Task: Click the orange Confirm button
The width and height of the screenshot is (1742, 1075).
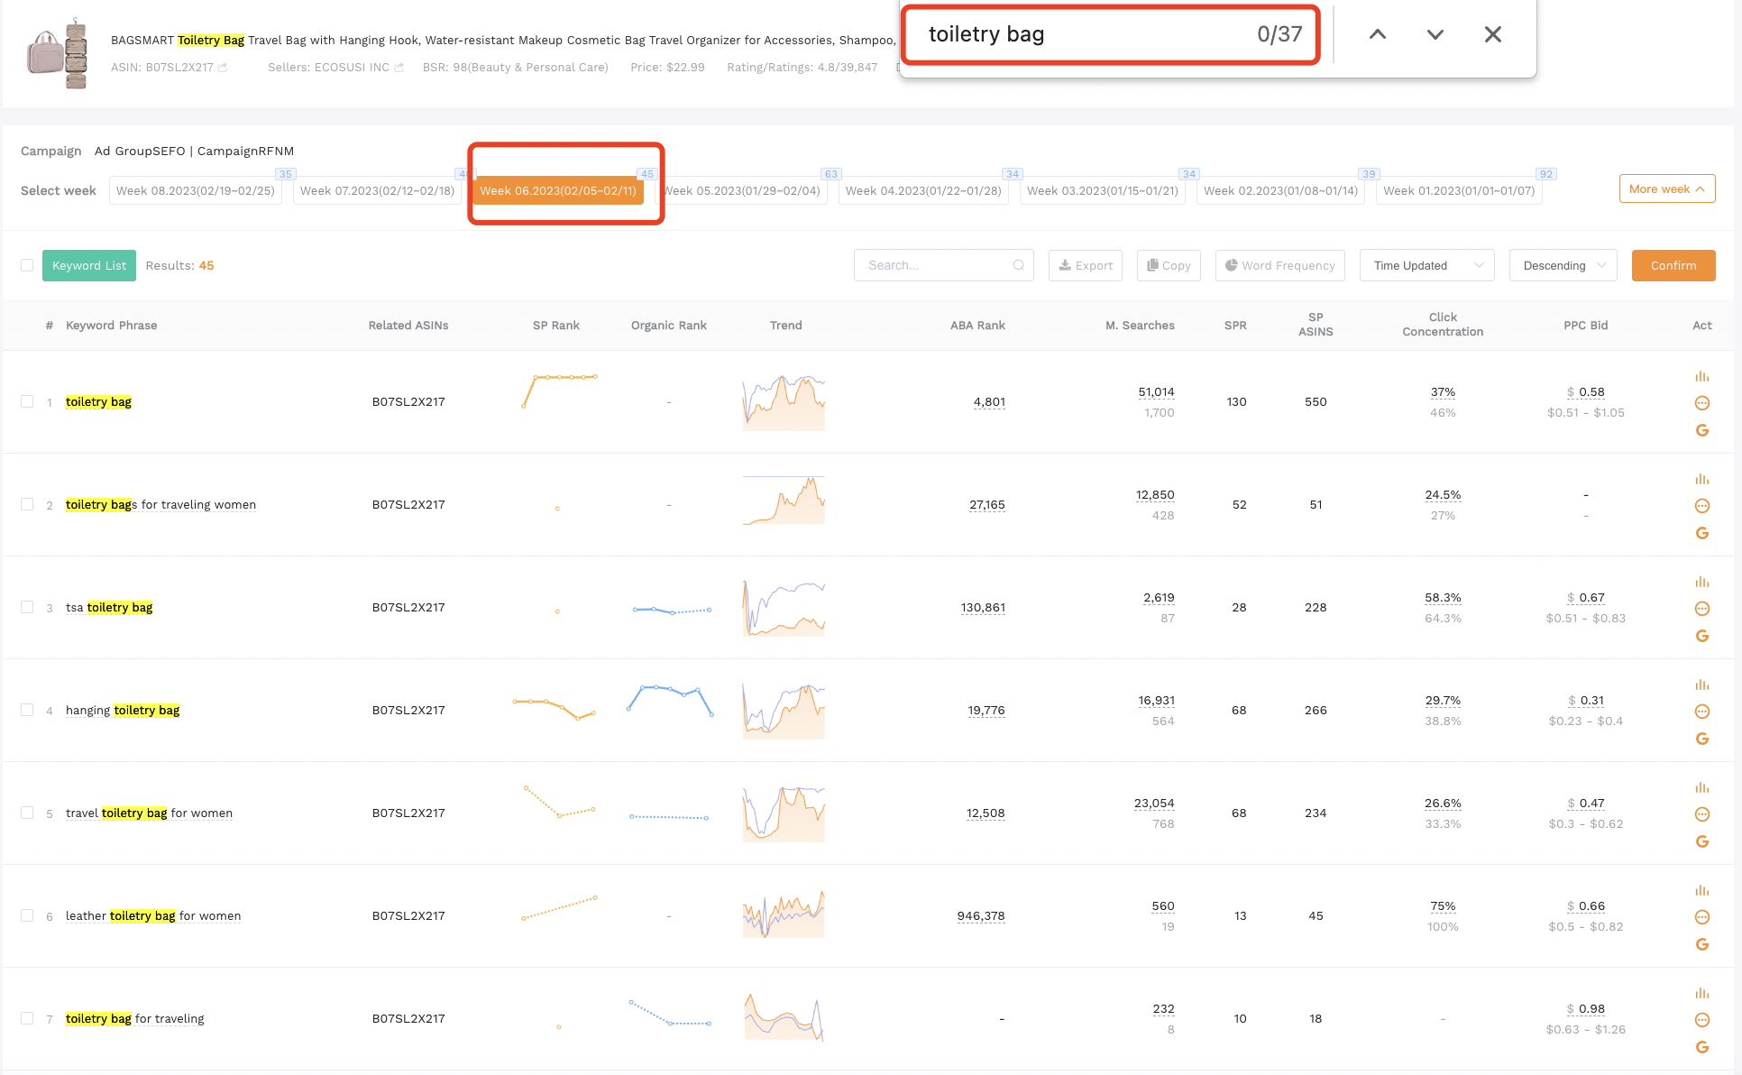Action: pos(1673,265)
